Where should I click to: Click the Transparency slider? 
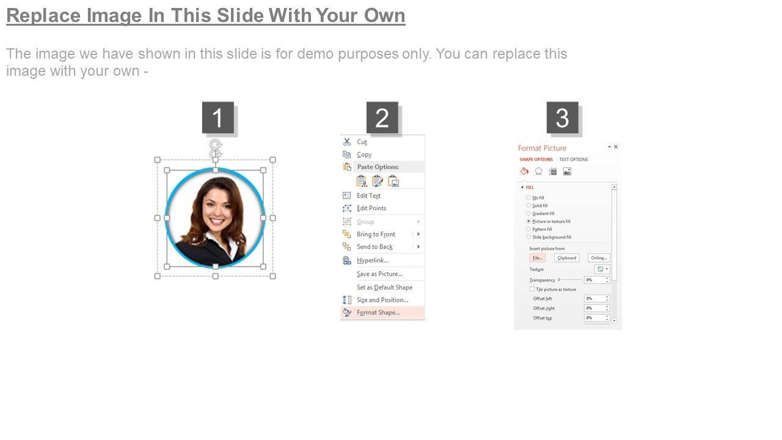click(569, 280)
